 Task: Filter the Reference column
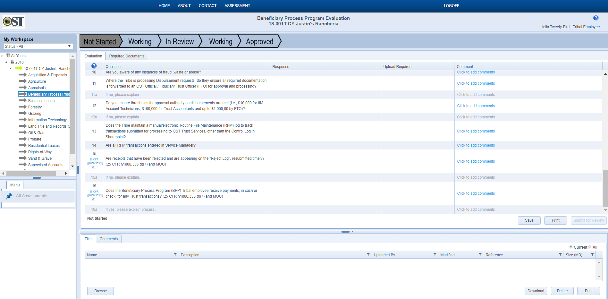click(560, 255)
